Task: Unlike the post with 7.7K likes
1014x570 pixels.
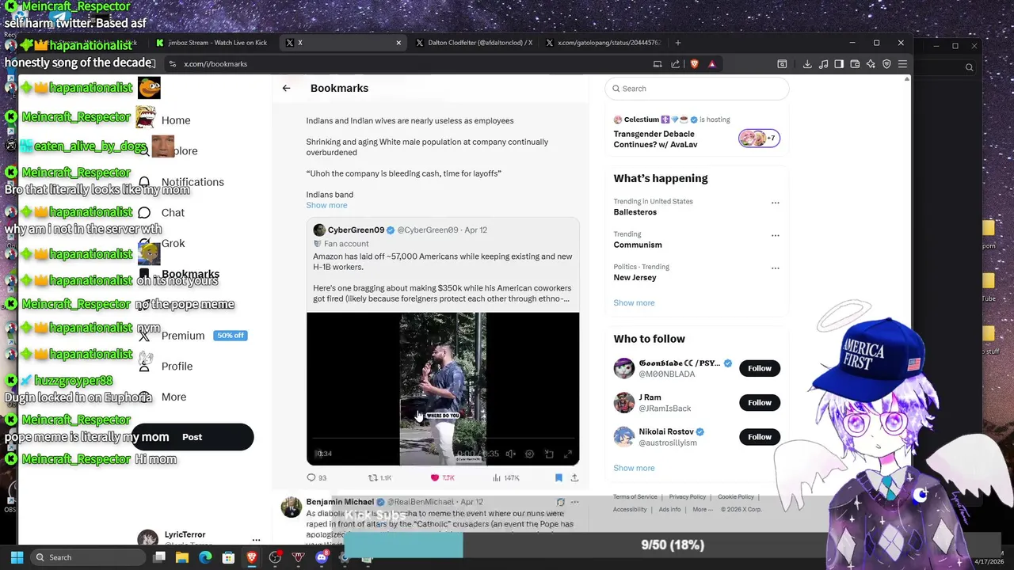Action: pos(442,477)
